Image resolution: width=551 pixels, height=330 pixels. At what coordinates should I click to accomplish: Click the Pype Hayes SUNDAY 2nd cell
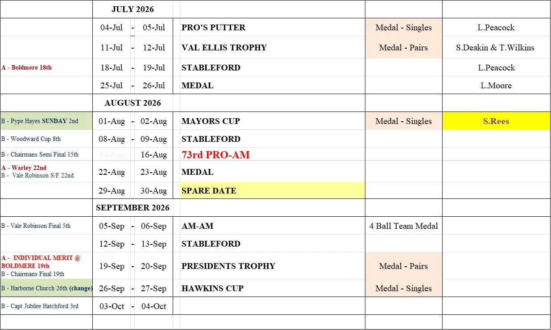[x=46, y=121]
